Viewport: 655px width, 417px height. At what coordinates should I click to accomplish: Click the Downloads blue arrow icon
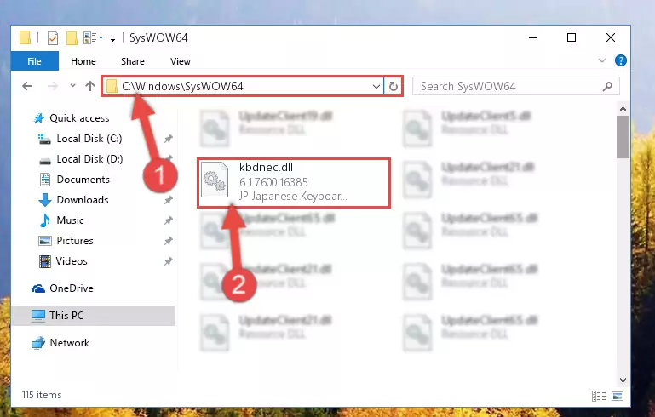pyautogui.click(x=45, y=200)
